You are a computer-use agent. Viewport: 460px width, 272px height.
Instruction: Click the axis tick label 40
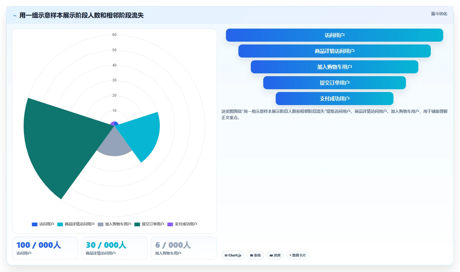click(114, 65)
